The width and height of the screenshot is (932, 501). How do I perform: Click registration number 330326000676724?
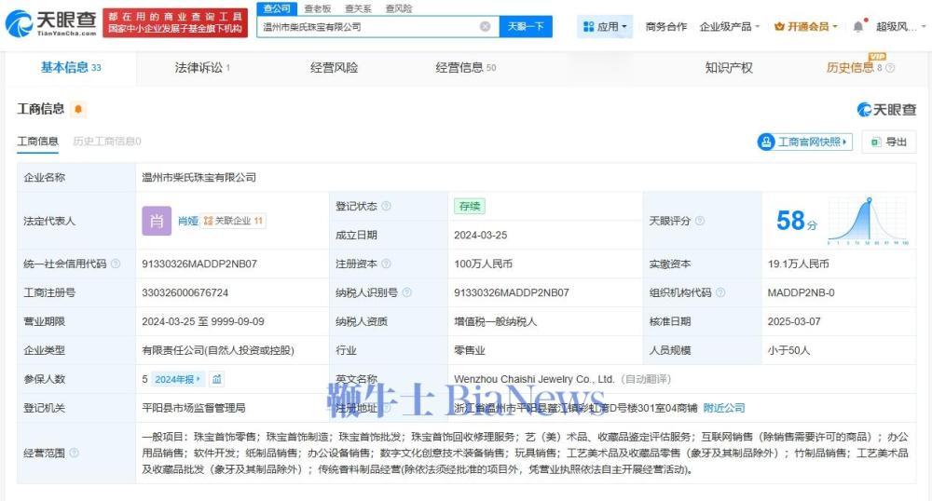(185, 292)
